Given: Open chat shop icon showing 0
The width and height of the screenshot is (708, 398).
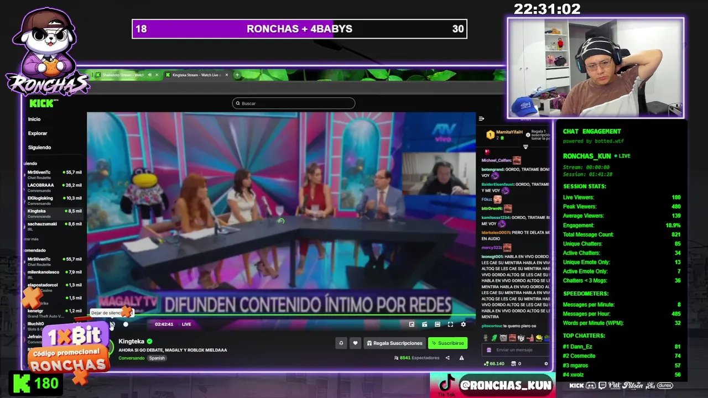Looking at the screenshot, I should 516,364.
